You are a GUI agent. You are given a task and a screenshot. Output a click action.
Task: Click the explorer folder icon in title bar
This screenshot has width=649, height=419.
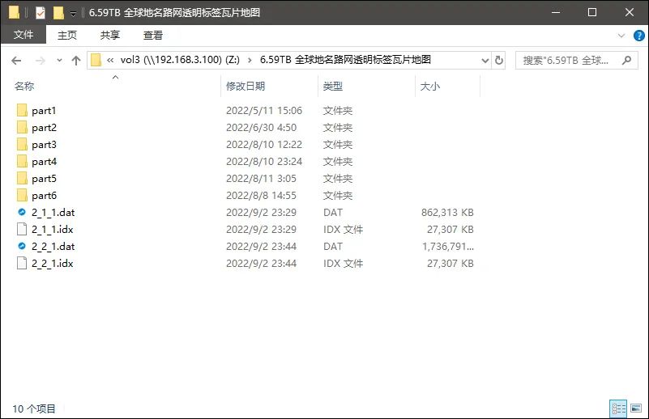coord(14,13)
